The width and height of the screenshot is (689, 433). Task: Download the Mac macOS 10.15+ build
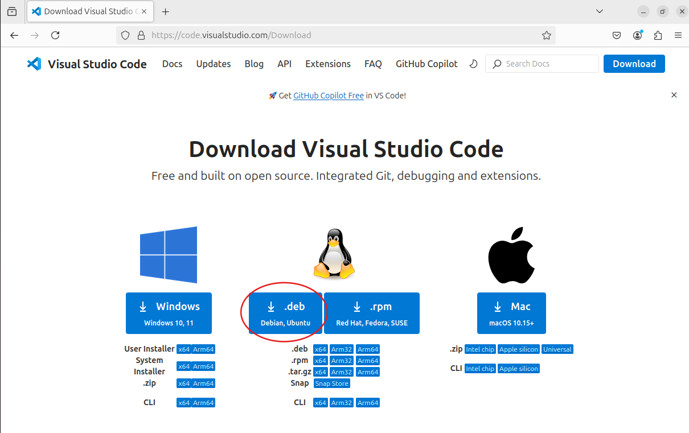tap(511, 313)
